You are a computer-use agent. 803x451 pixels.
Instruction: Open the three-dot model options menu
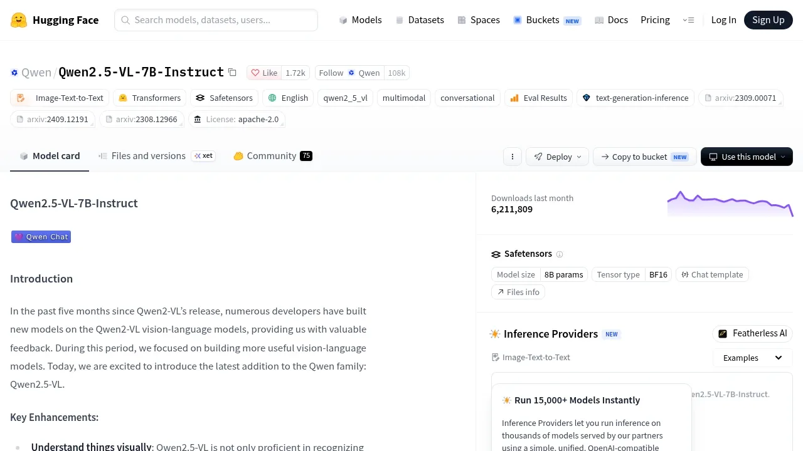click(x=513, y=157)
